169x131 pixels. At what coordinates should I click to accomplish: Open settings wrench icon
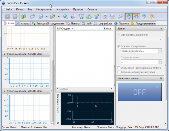pyautogui.click(x=120, y=17)
